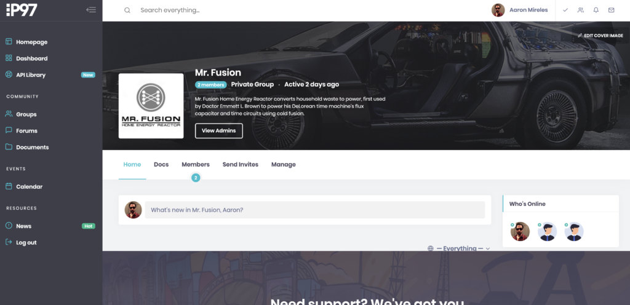Screen dimensions: 630x305
Task: Click the Who's Online heading
Action: 527,204
